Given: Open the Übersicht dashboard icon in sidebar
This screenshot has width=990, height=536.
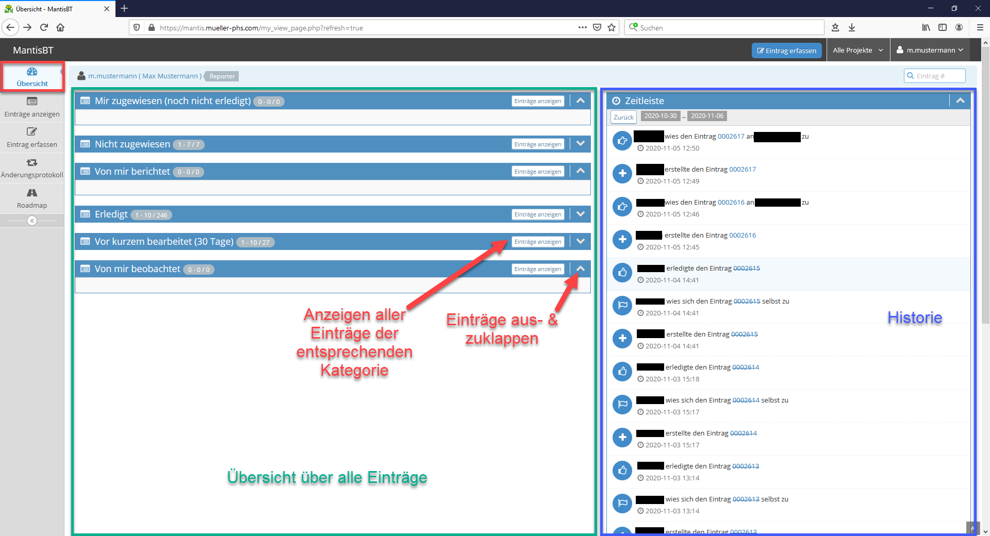Looking at the screenshot, I should point(32,72).
